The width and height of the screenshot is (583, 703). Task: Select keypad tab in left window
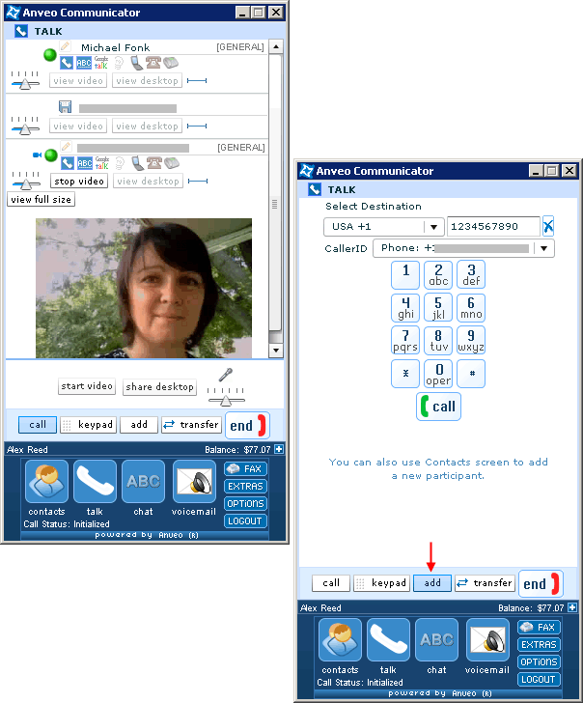[x=88, y=425]
